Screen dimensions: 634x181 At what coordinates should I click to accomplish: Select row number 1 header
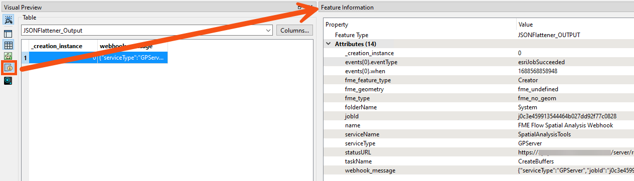(x=25, y=58)
